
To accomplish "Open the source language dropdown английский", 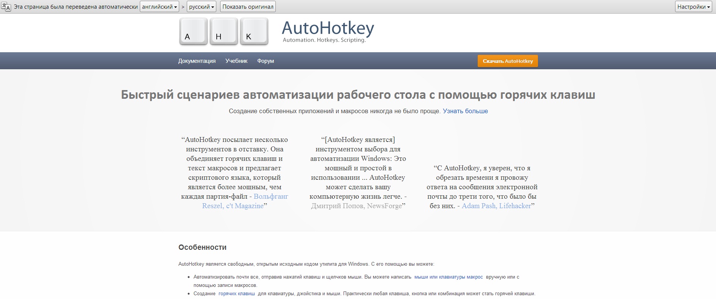I will click(x=159, y=7).
